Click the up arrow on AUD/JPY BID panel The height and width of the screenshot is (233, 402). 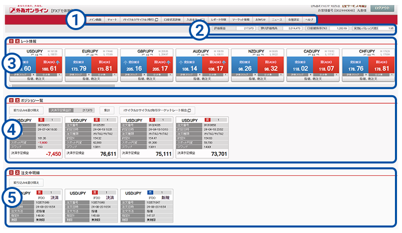point(181,62)
